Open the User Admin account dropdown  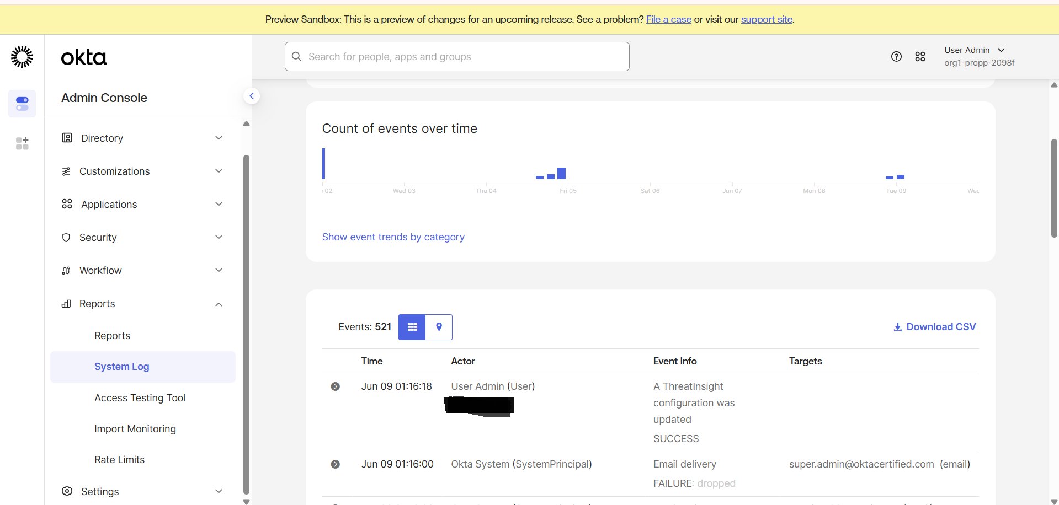[979, 56]
